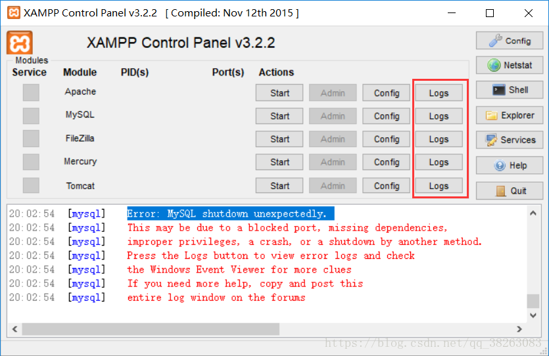Click log line "If you need more help"

245,284
